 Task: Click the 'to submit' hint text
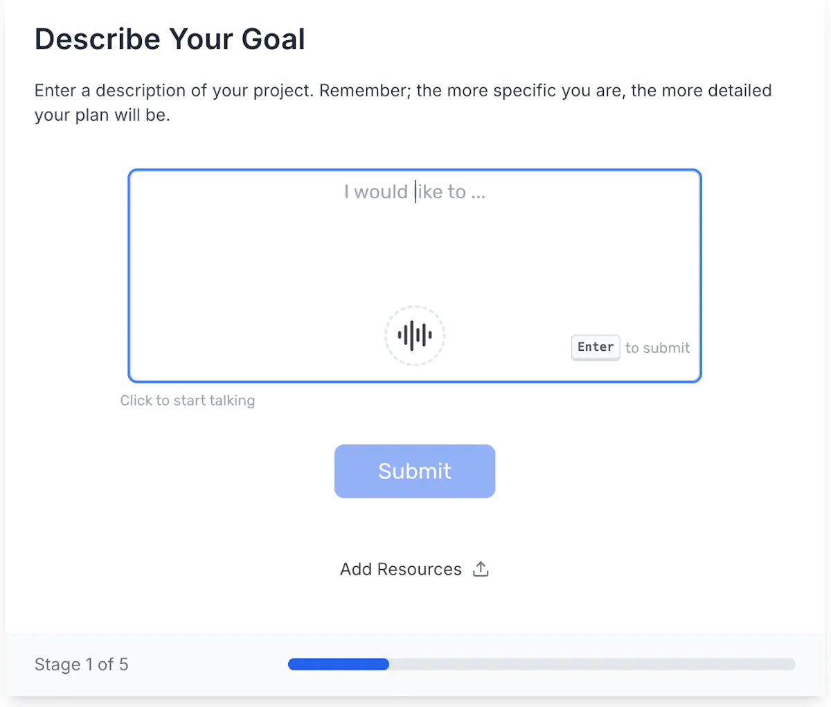tap(658, 348)
